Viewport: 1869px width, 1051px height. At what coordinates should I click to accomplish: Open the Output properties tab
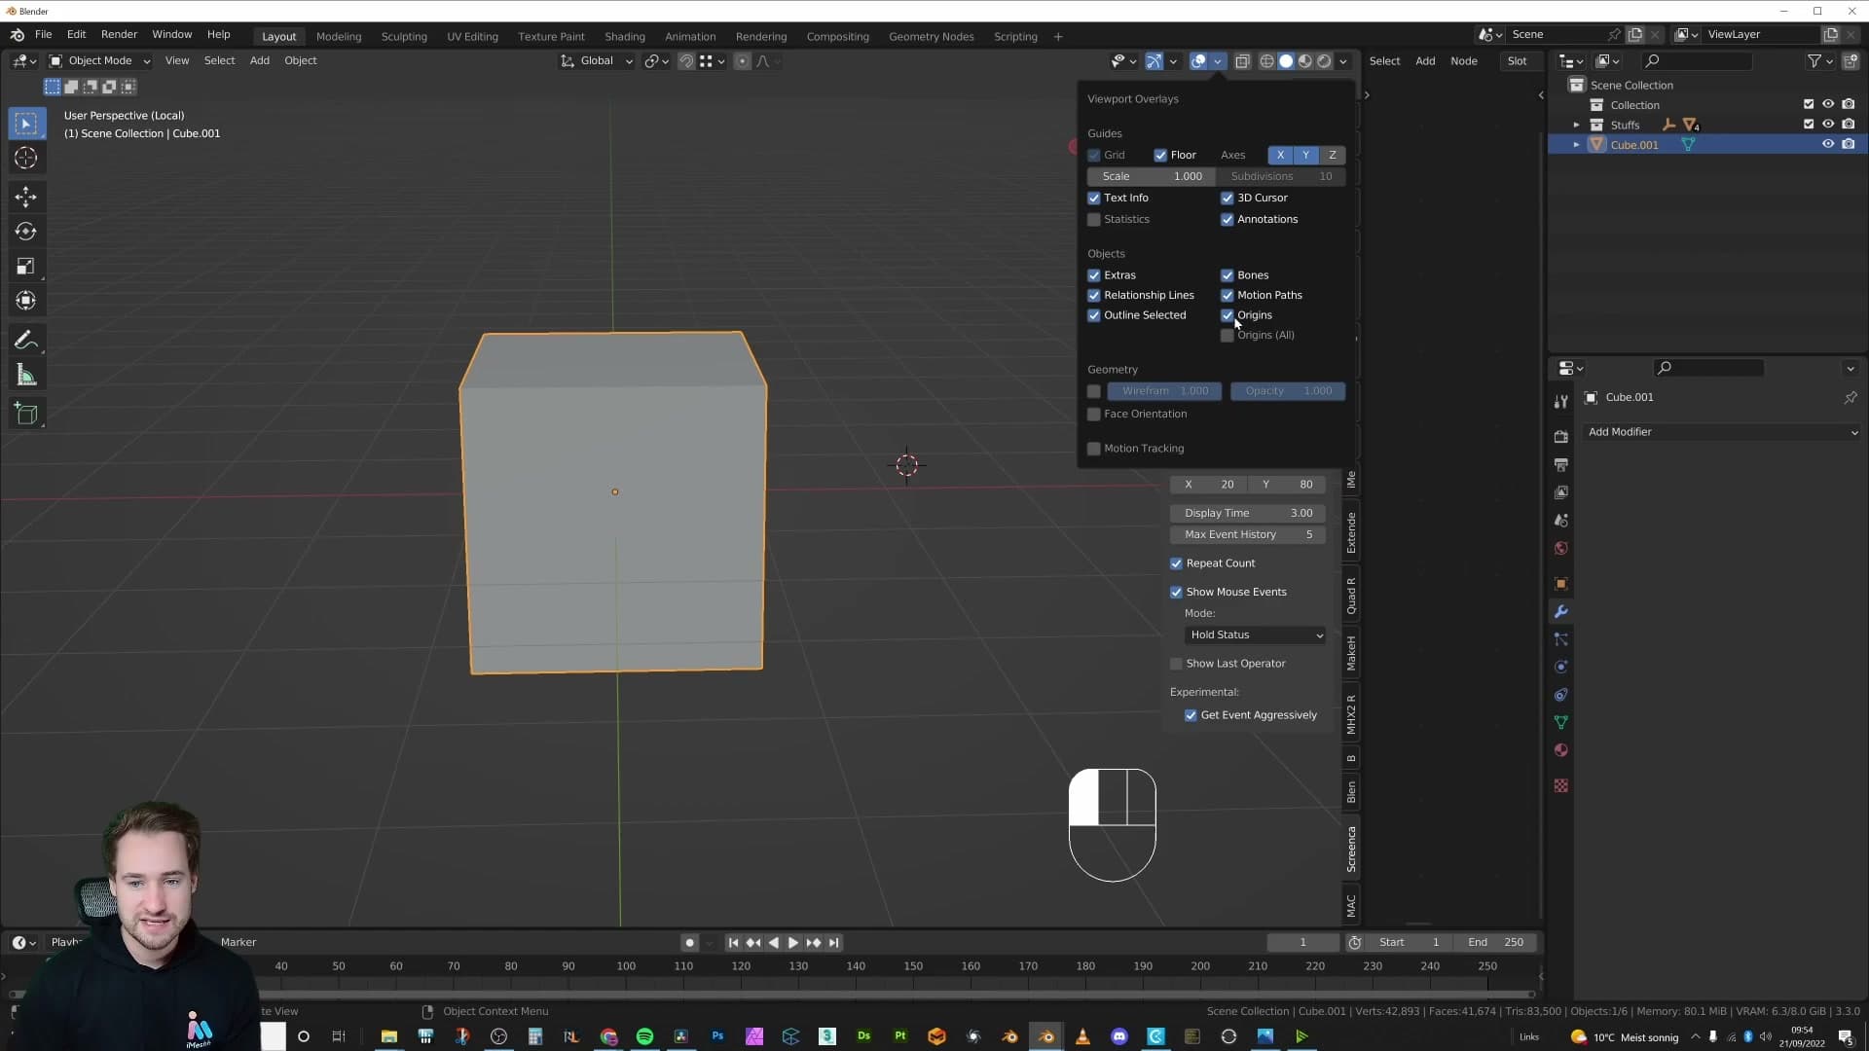tap(1561, 464)
